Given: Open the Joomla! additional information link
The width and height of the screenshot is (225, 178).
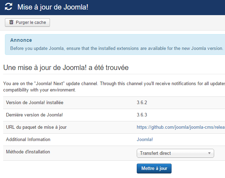Looking at the screenshot, I should pos(145,139).
